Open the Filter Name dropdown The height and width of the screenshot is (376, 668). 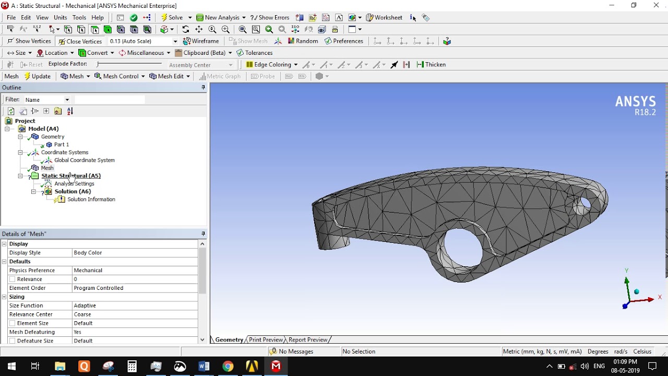click(67, 100)
